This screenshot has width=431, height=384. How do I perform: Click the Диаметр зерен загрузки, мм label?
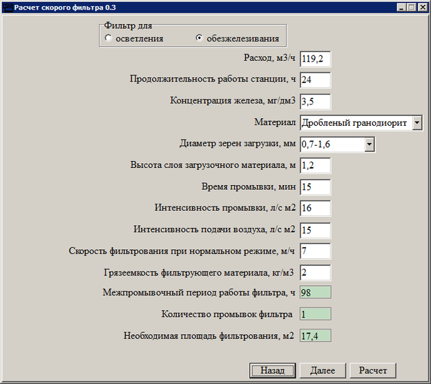pos(238,144)
